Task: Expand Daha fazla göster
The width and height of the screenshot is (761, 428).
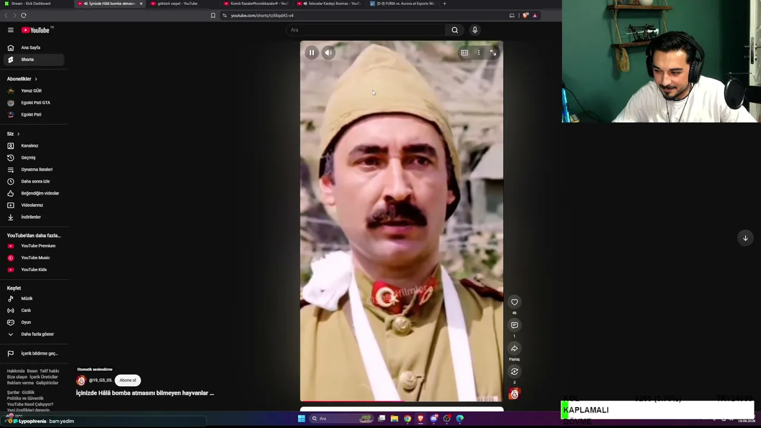Action: point(34,334)
